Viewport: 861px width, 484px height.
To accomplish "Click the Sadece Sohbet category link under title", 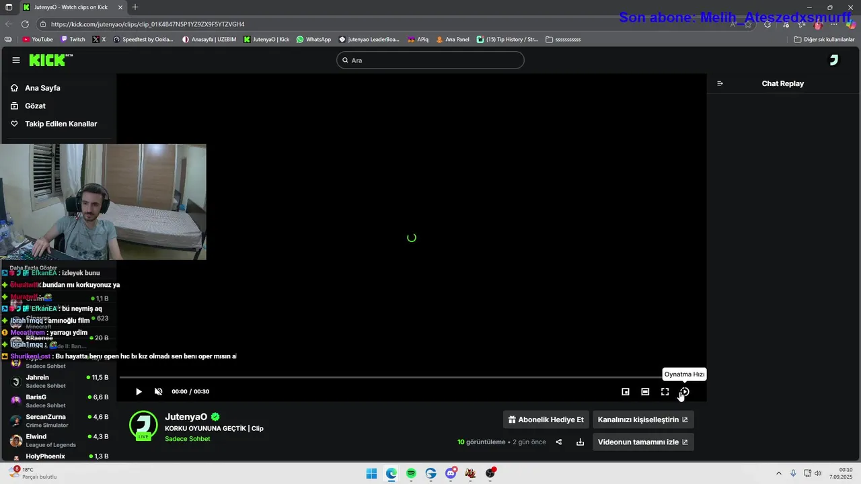I will [188, 439].
